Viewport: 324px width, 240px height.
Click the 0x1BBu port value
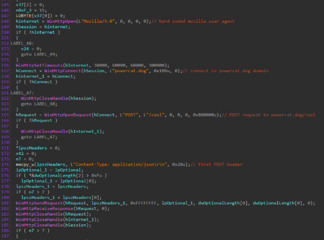click(162, 71)
